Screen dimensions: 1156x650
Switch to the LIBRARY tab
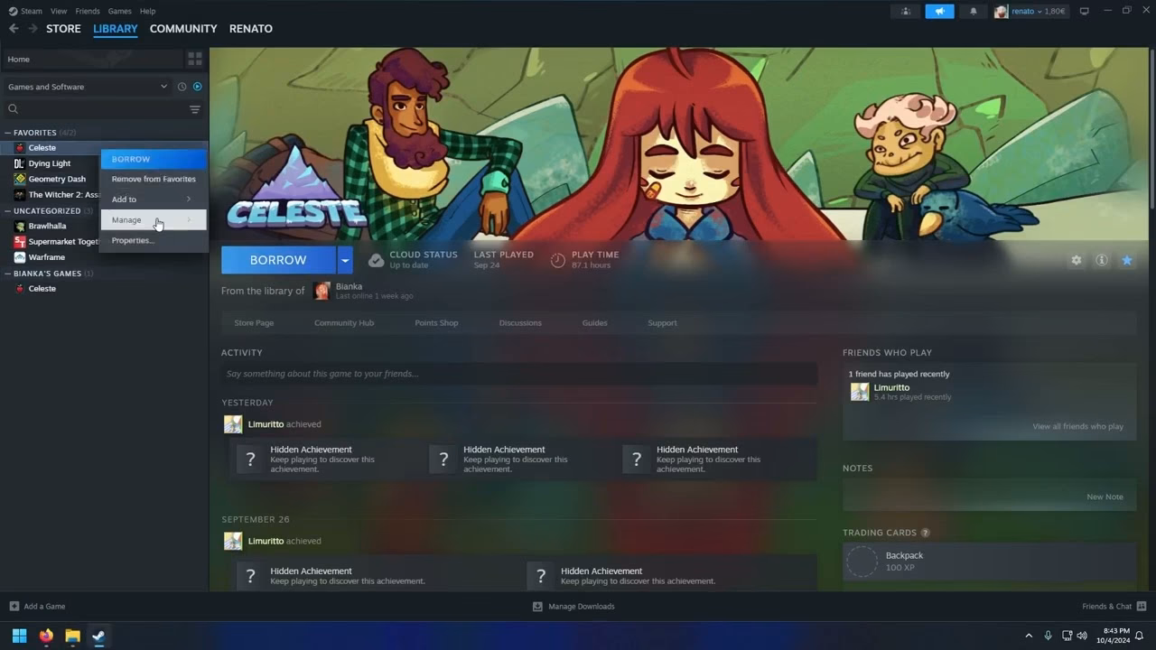point(116,29)
